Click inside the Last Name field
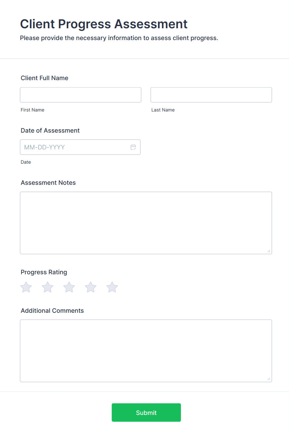The width and height of the screenshot is (289, 437). tap(211, 95)
